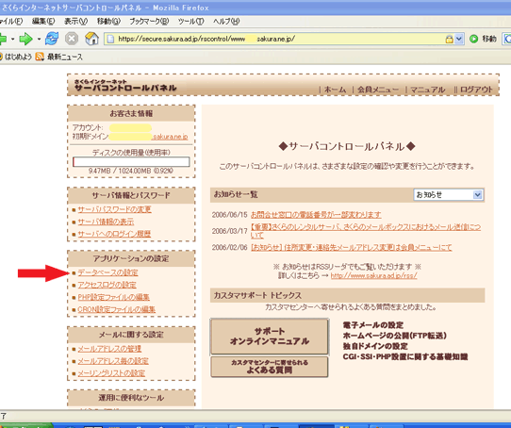Click the gray stop loading icon

click(72, 39)
